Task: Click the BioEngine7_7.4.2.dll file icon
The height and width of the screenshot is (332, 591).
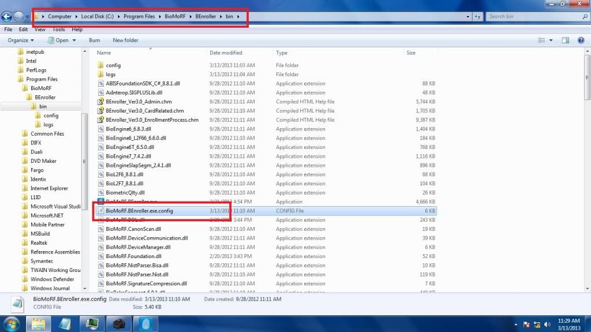Action: click(100, 156)
